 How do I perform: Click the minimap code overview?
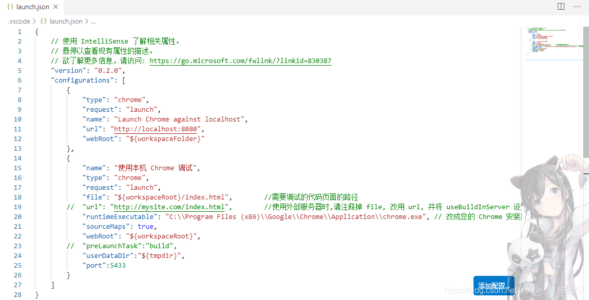(x=555, y=41)
